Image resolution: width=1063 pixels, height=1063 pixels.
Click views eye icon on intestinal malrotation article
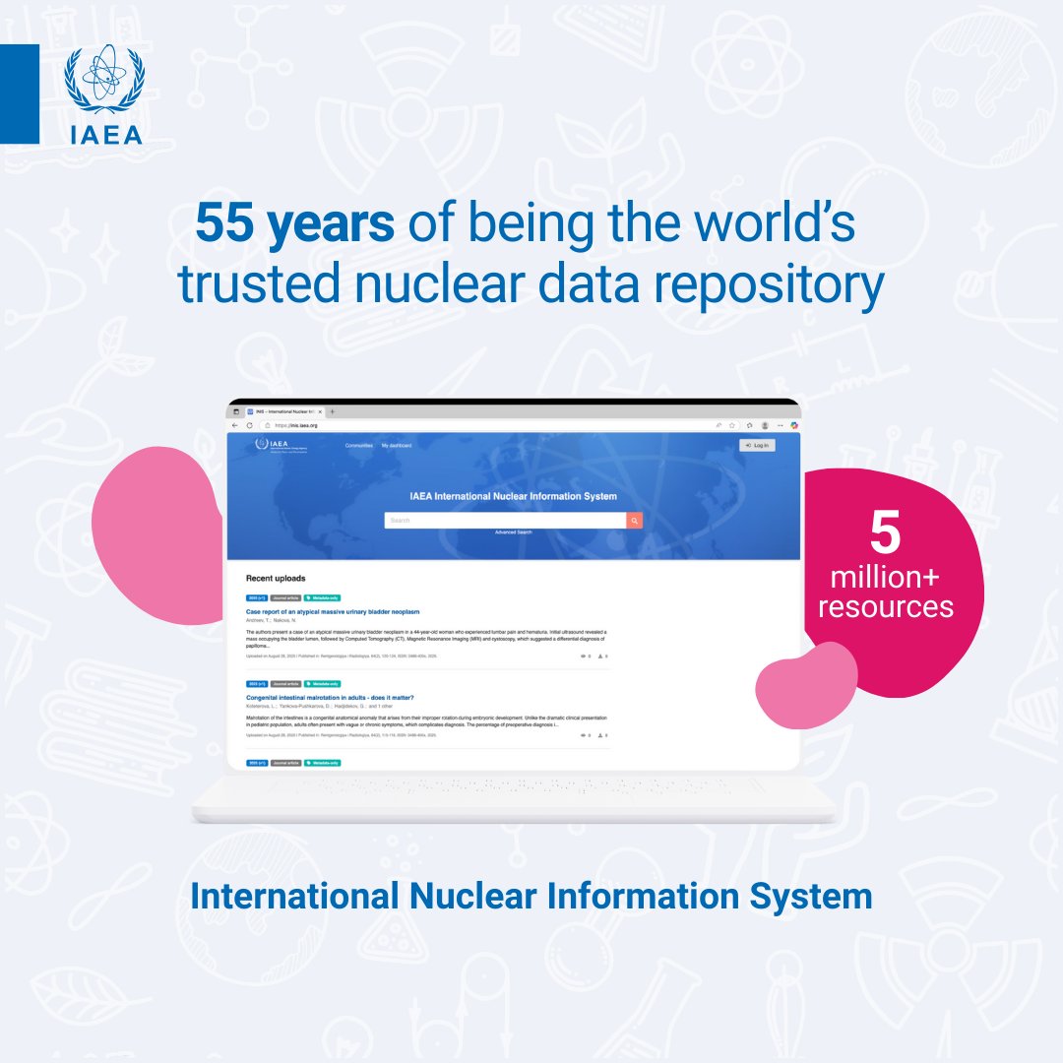pyautogui.click(x=584, y=735)
